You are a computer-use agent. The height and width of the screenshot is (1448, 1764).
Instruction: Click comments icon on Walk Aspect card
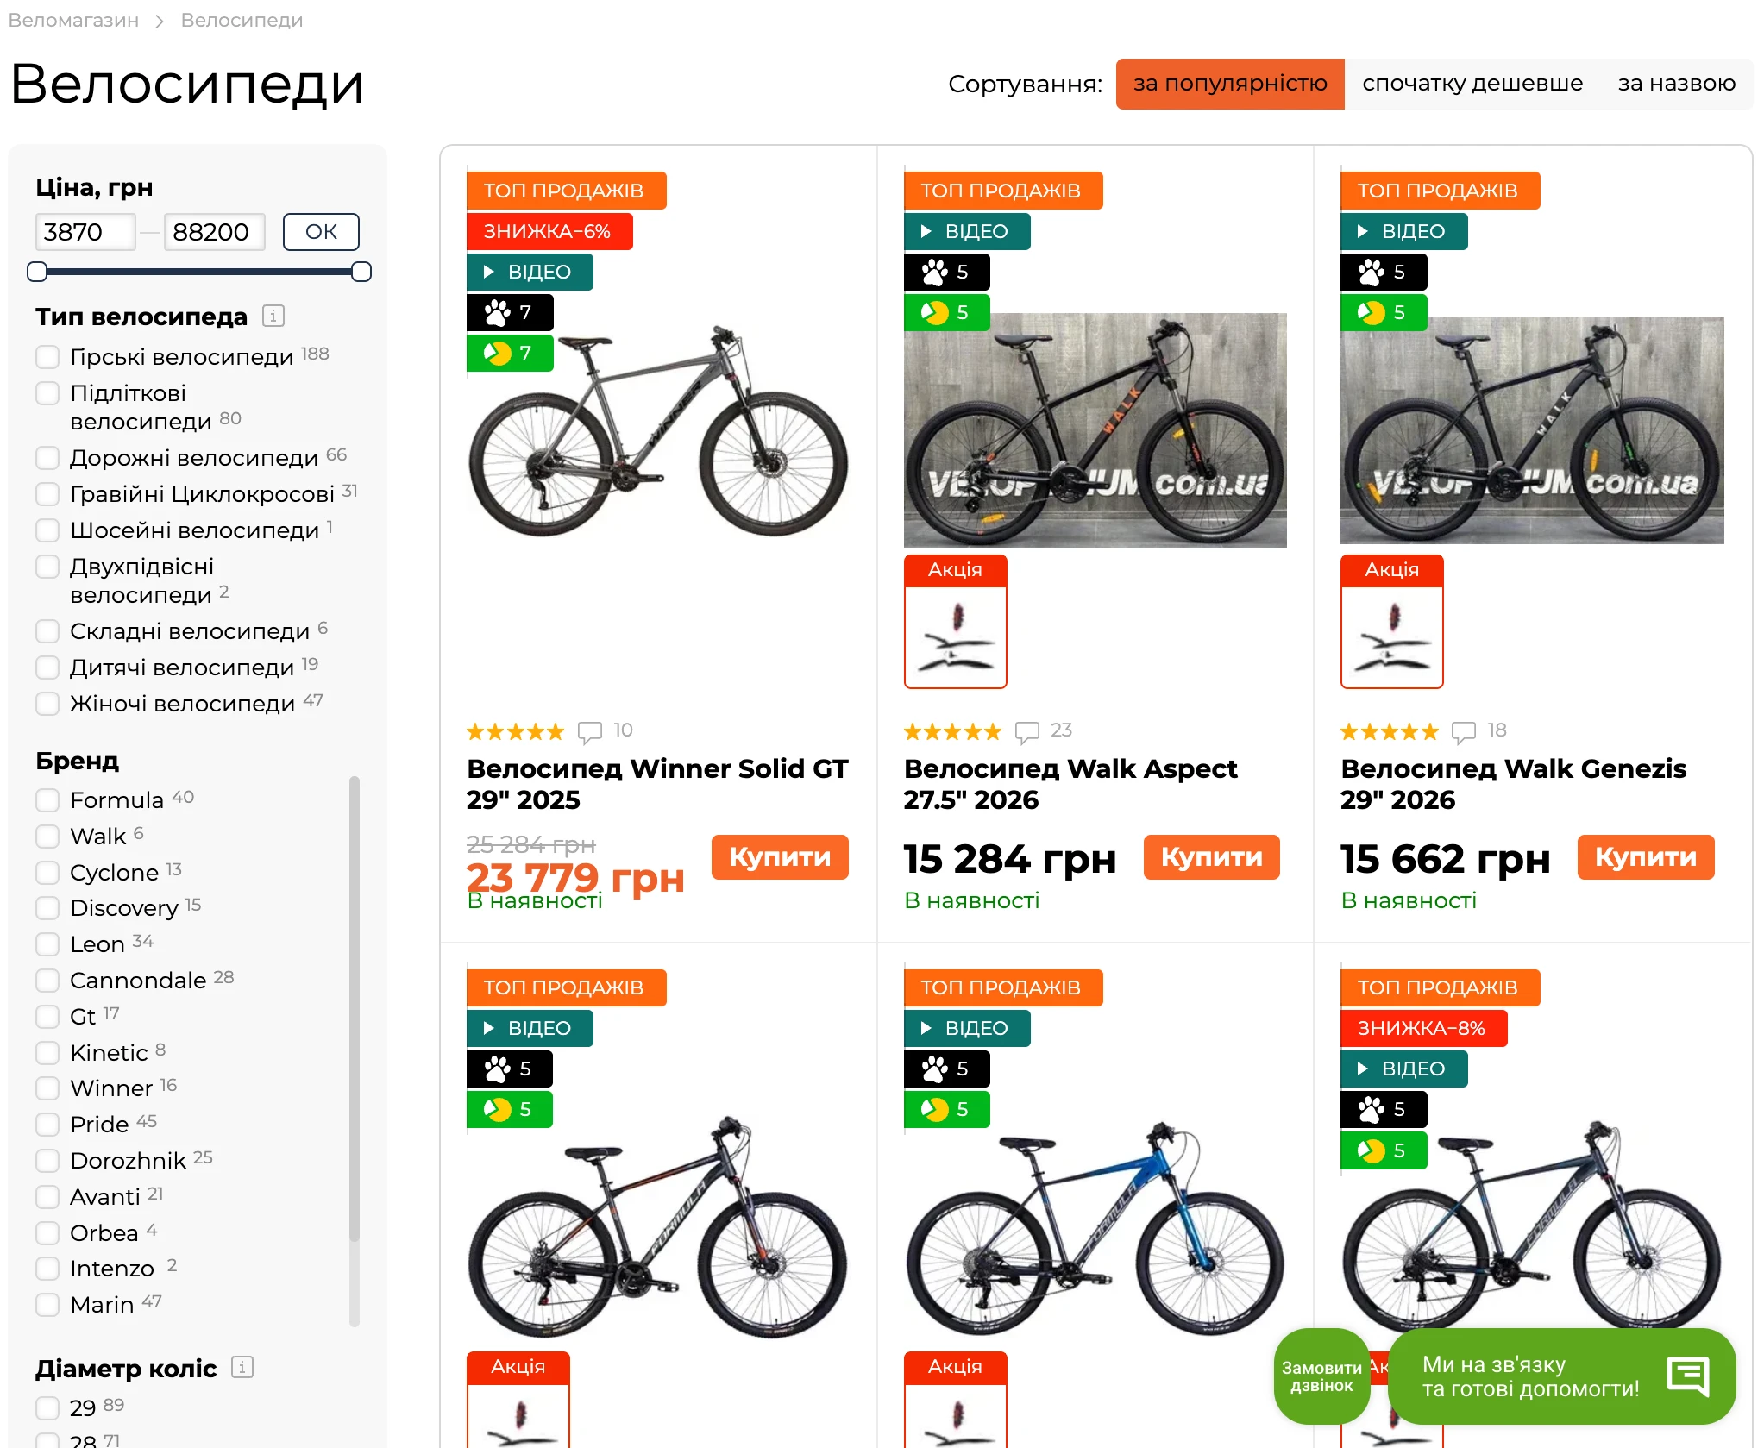click(1026, 732)
